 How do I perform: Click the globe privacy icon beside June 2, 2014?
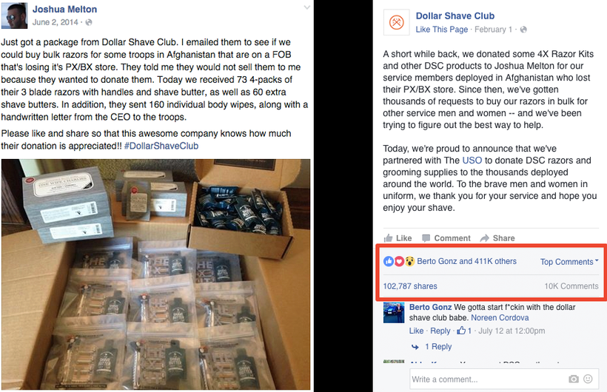(89, 22)
